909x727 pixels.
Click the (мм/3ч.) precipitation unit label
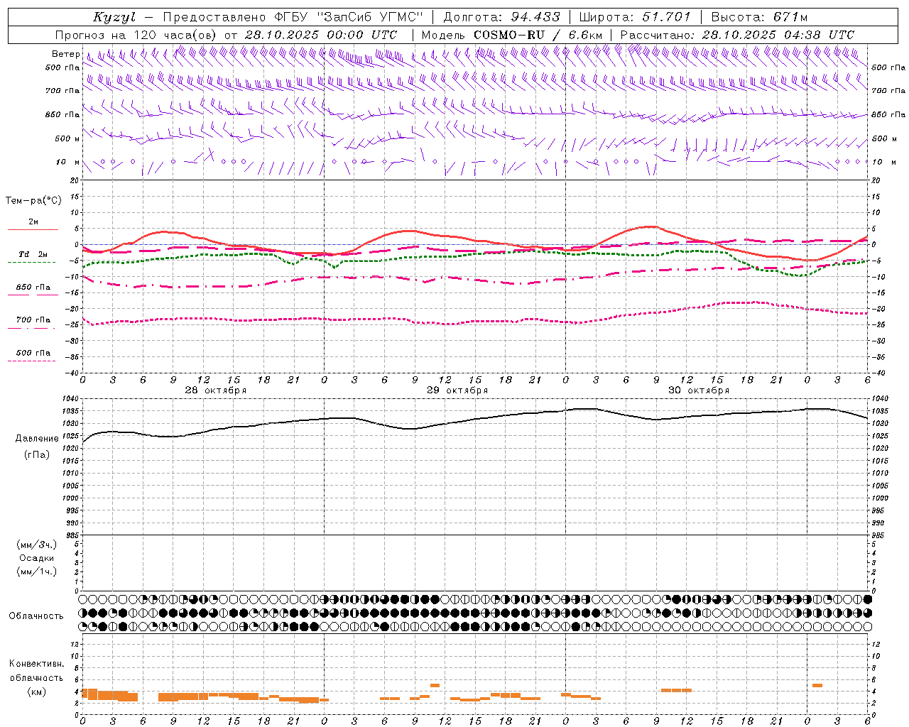click(37, 545)
